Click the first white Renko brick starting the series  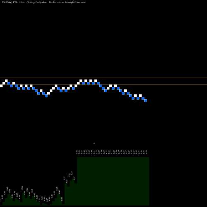click(1, 86)
